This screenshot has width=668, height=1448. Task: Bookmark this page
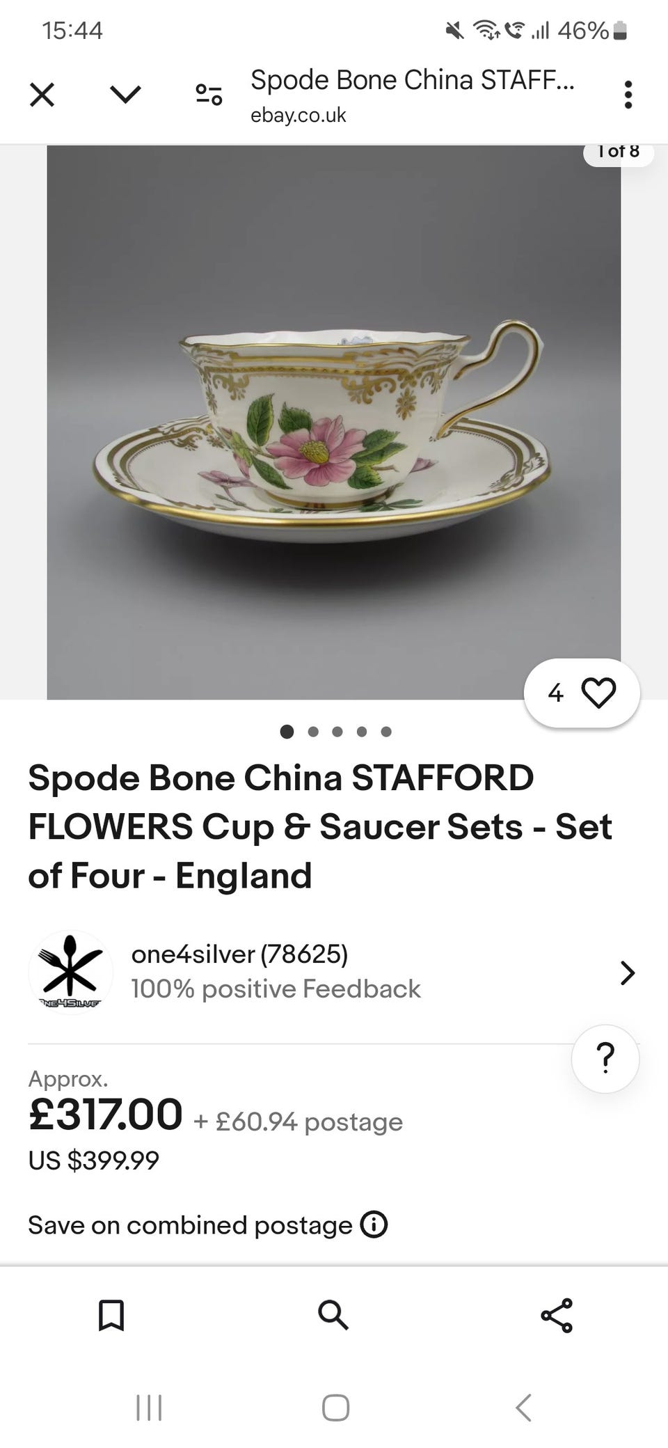[x=111, y=1315]
